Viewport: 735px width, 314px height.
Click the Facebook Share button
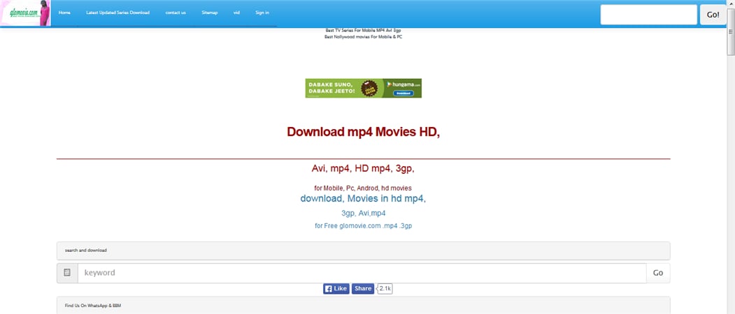362,289
